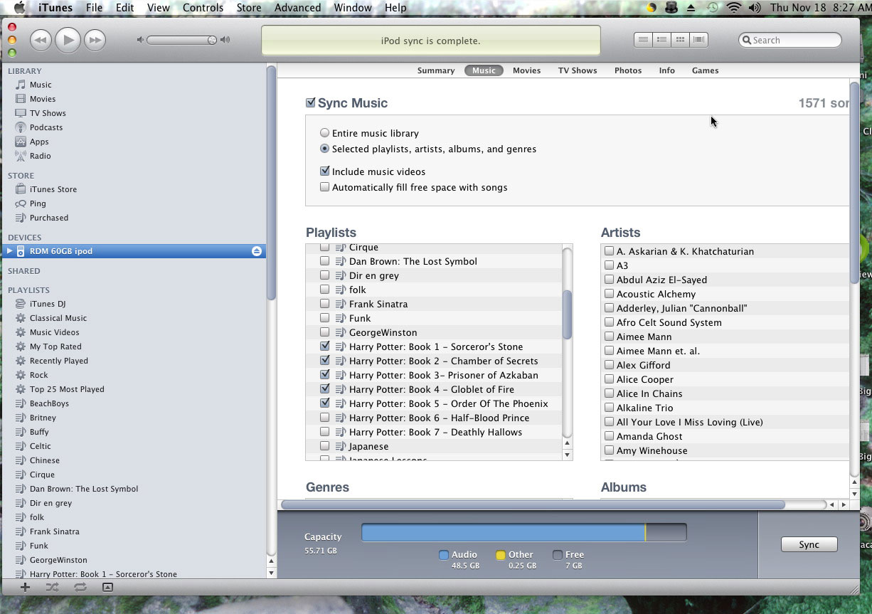Expand the RDM 60GB ipod device
872x614 pixels.
(9, 251)
